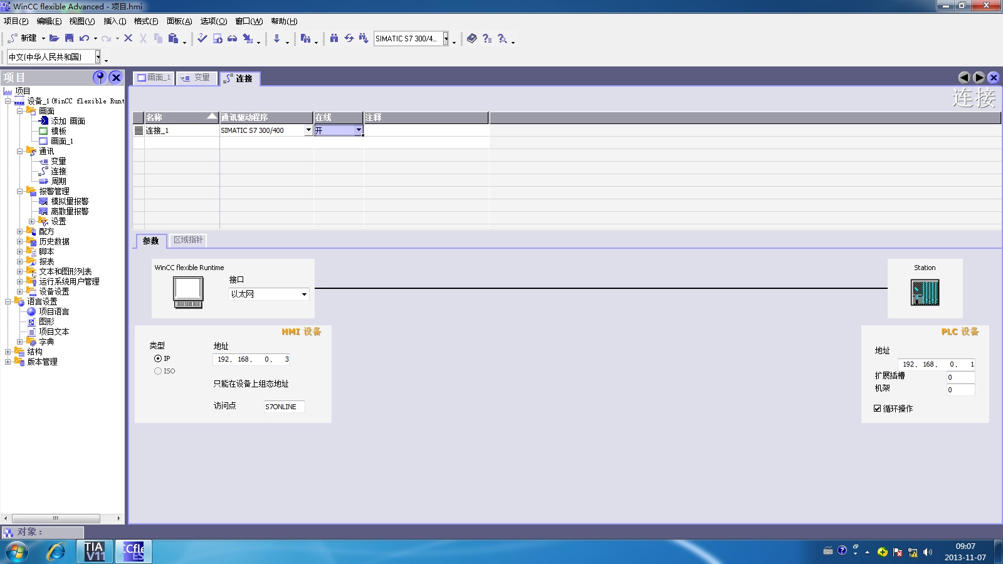Click the undo arrow icon

pos(84,38)
